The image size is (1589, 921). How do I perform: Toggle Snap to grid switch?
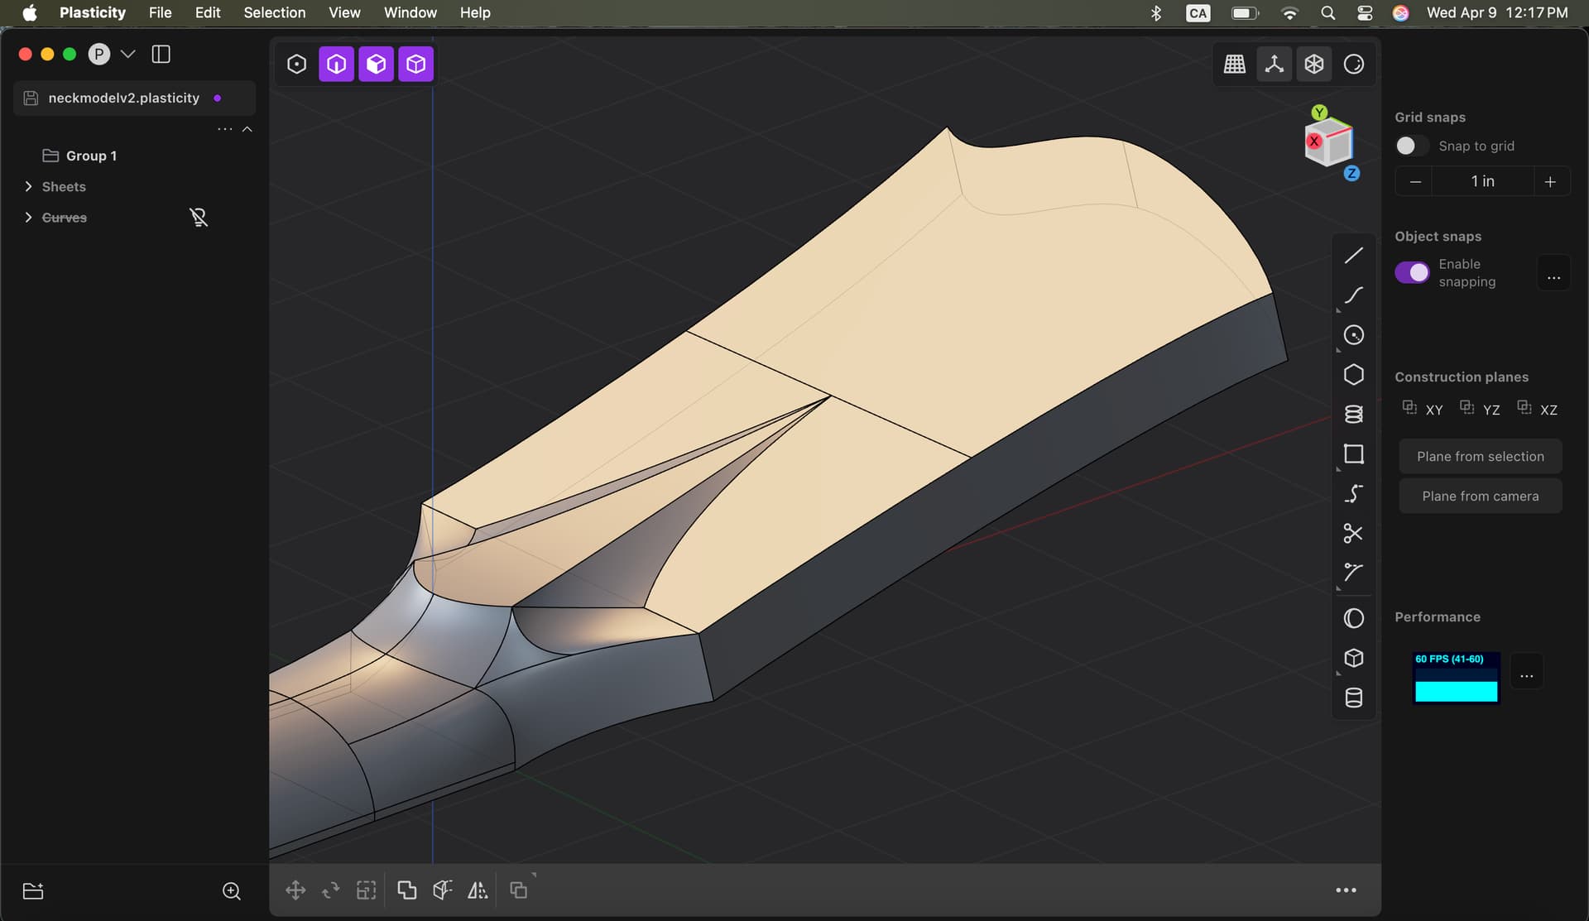coord(1411,146)
